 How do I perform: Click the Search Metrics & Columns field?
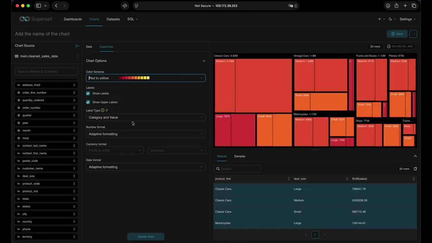click(47, 72)
